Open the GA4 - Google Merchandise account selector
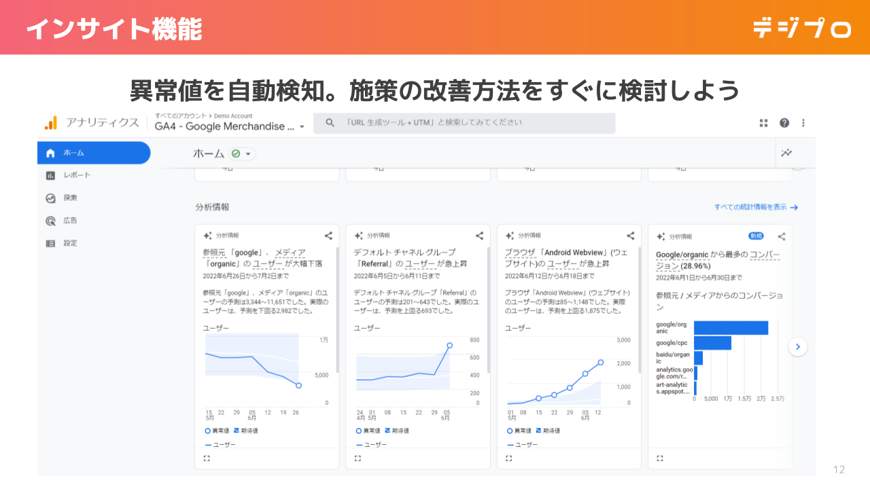Viewport: 870px width, 489px height. pos(230,126)
